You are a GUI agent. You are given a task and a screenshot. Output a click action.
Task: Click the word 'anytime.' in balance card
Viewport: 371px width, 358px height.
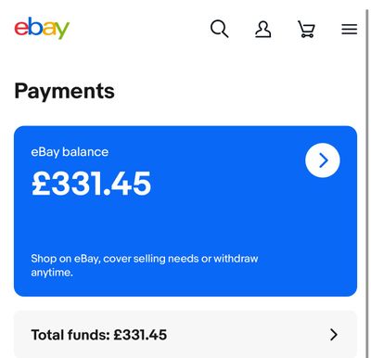52,273
